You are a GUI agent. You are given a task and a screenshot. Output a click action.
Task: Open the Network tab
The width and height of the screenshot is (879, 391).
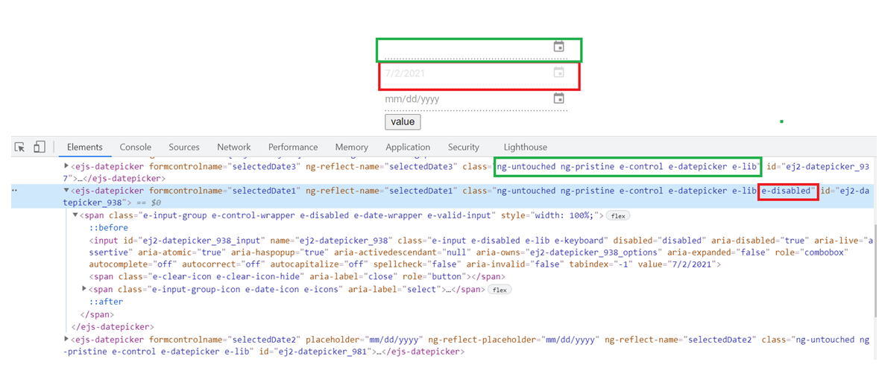point(234,147)
